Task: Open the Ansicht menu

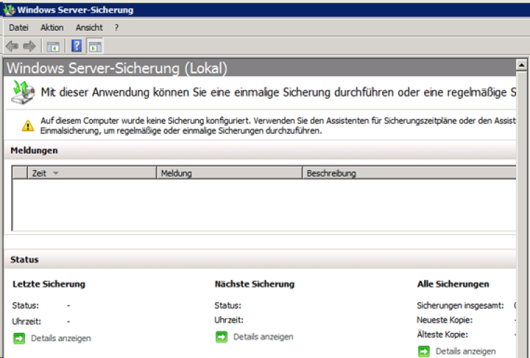Action: [x=89, y=27]
